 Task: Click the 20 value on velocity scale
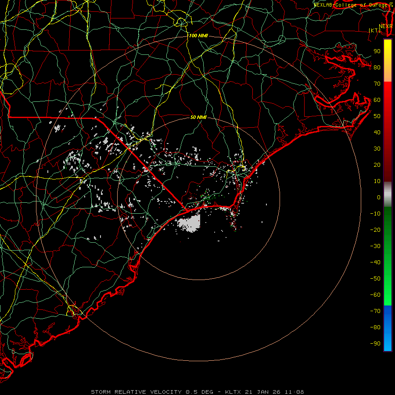click(377, 165)
